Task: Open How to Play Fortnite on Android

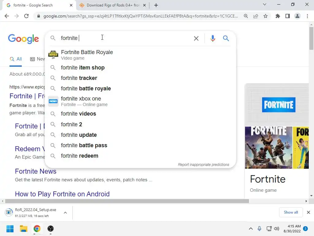Action: coord(62,194)
